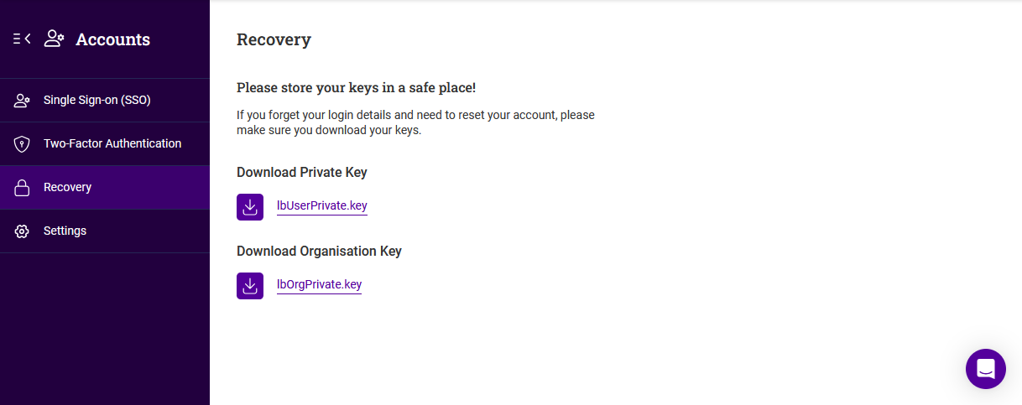Click the 'Please store your keys' notice
The image size is (1022, 405).
click(357, 88)
